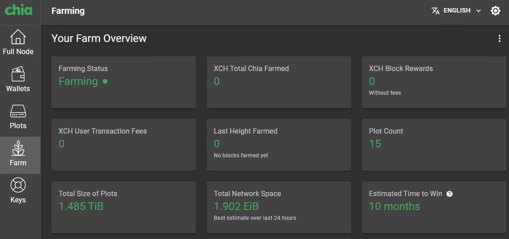Open the Farm Overview three-dot menu

[x=499, y=39]
